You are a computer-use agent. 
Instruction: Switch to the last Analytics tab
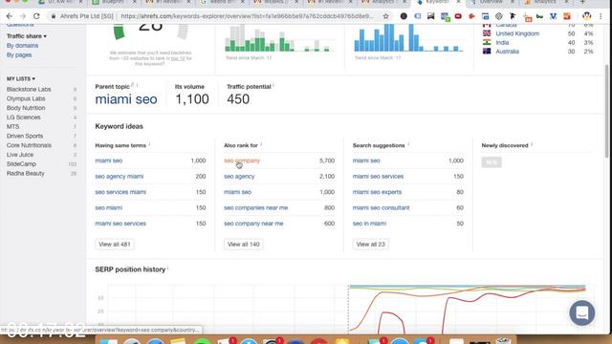coord(546,2)
